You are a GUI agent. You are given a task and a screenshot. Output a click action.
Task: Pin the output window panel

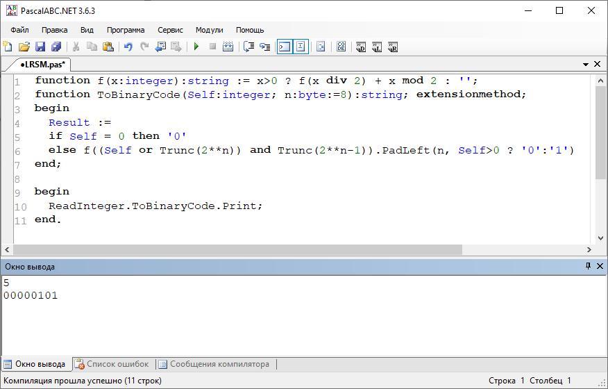click(x=588, y=266)
